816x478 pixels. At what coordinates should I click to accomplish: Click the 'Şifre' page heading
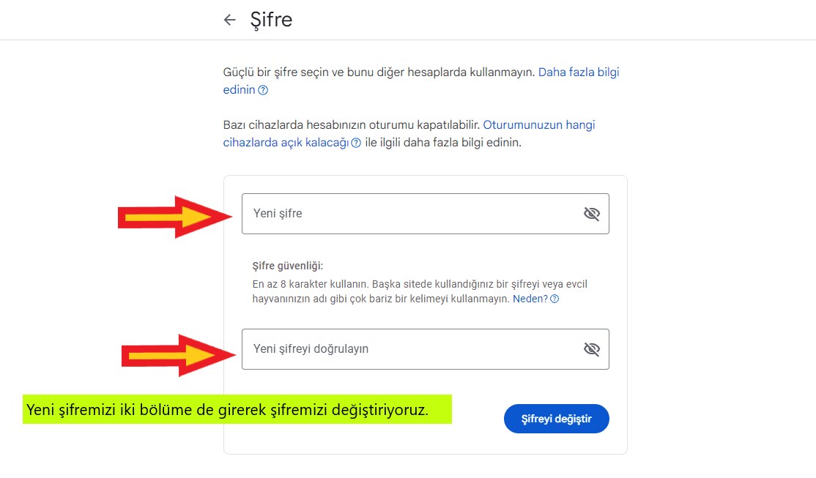pos(271,20)
